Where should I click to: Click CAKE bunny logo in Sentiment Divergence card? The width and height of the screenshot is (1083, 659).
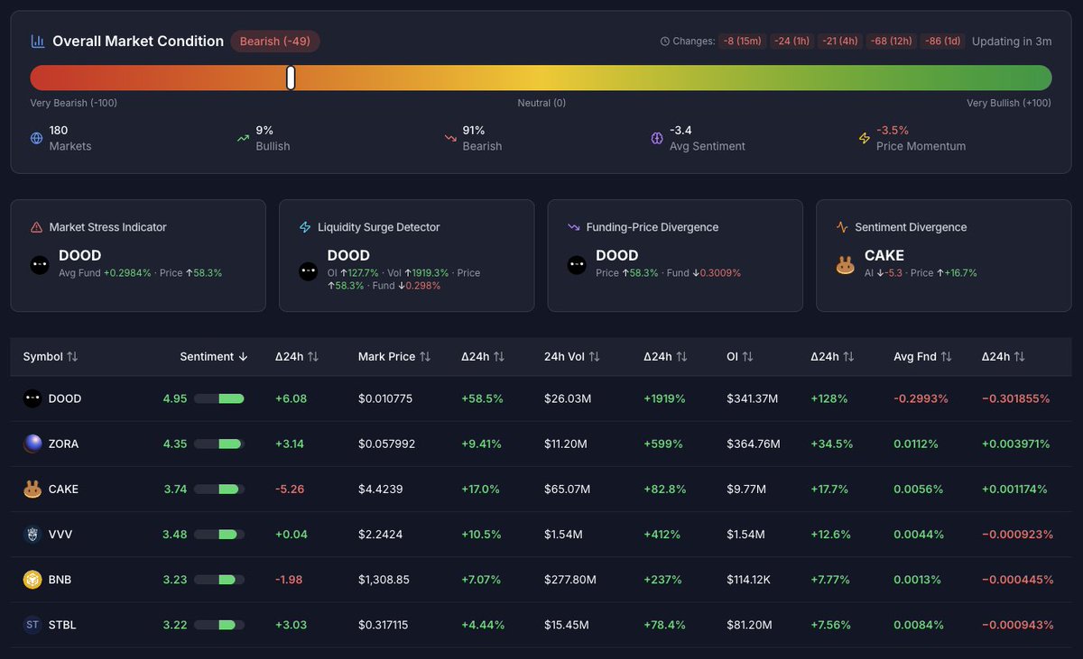[x=846, y=265]
